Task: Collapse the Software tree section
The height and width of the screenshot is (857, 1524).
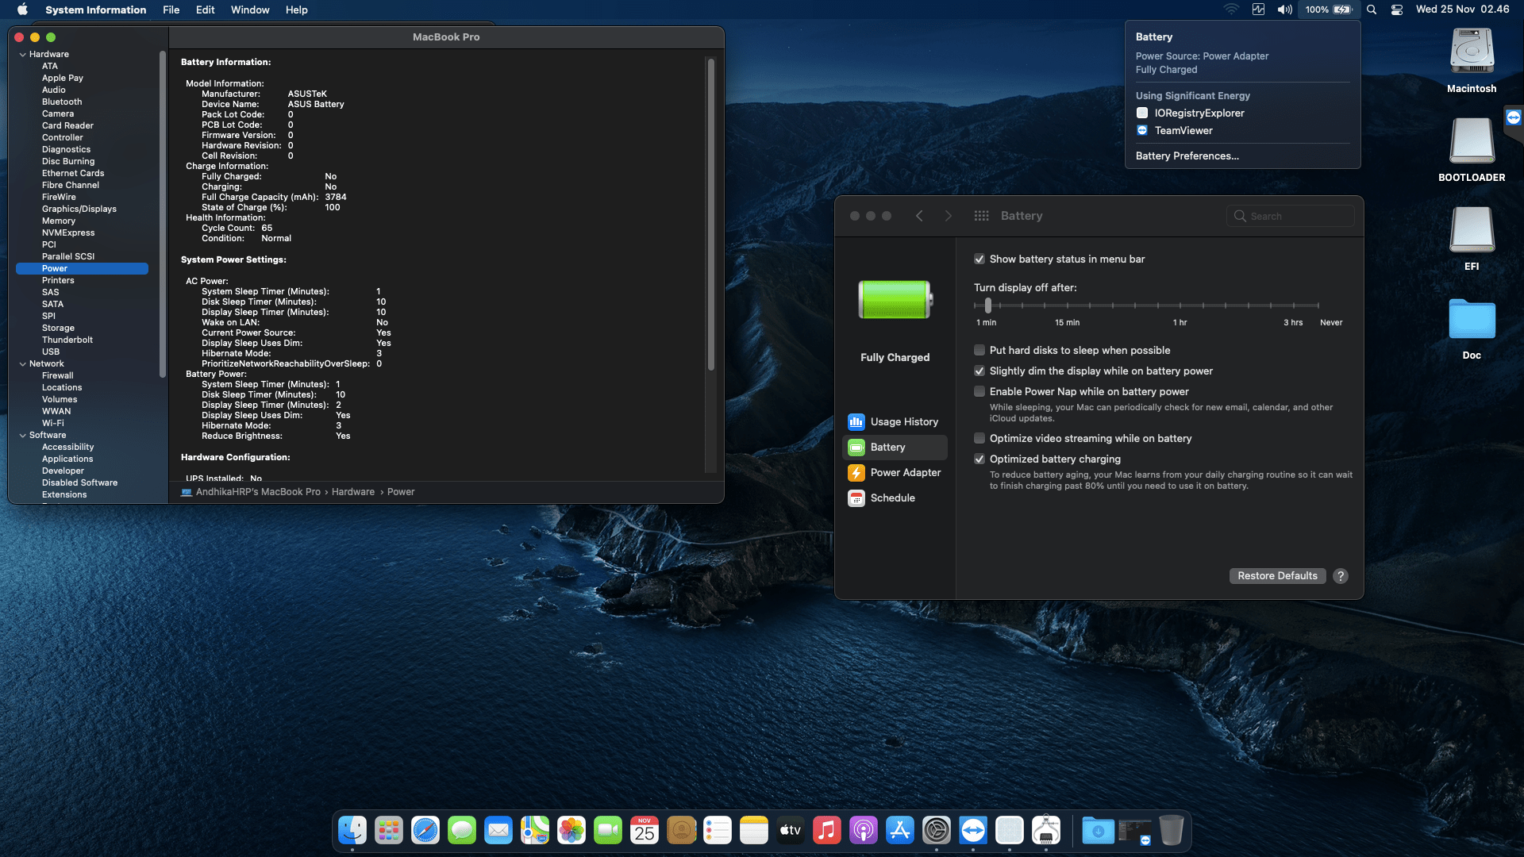Action: 22,436
